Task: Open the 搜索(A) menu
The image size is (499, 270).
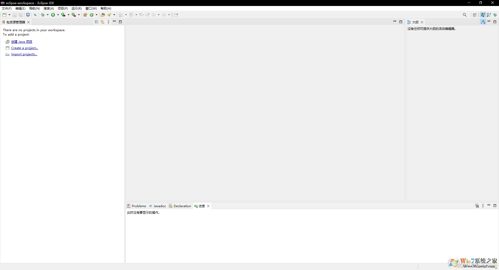Action: click(x=49, y=9)
